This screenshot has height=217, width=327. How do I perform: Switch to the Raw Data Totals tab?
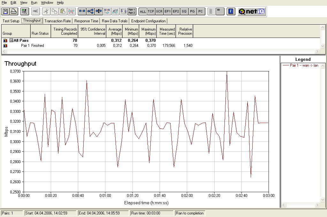(115, 21)
